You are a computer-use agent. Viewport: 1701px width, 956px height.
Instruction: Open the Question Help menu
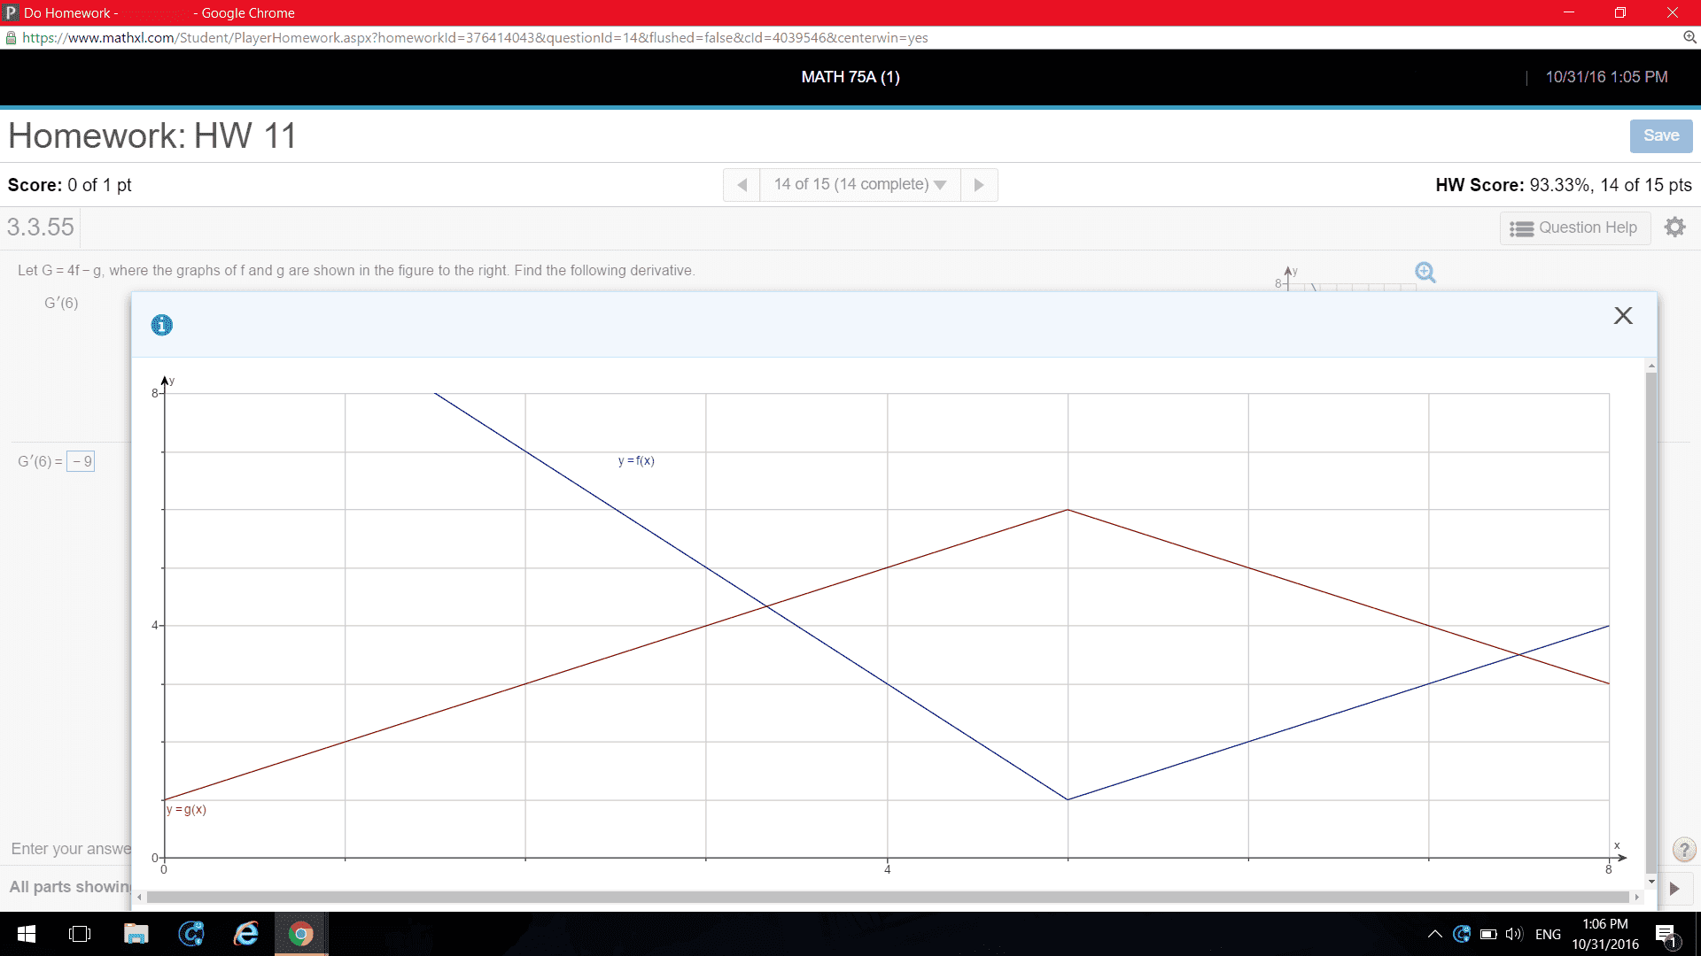1574,227
